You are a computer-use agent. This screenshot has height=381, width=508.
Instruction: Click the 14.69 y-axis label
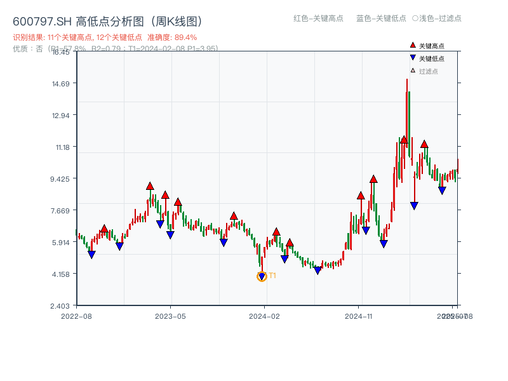tap(60, 84)
